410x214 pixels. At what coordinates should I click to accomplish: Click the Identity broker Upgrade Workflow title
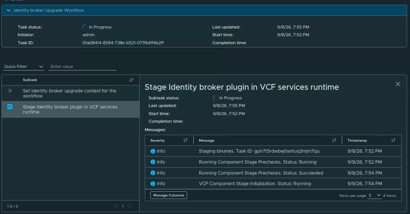49,10
